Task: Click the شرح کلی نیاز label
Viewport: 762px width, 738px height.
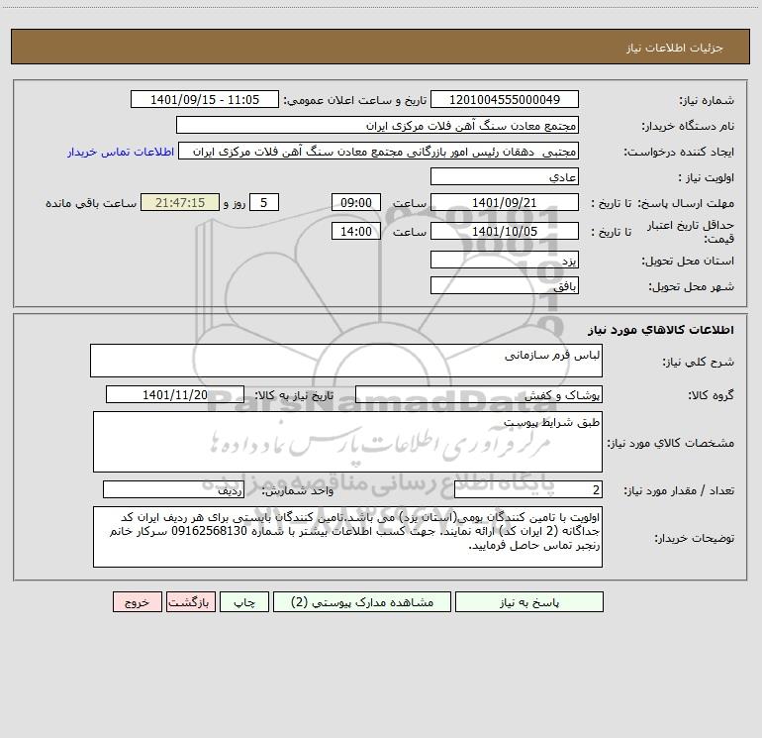Action: 699,362
